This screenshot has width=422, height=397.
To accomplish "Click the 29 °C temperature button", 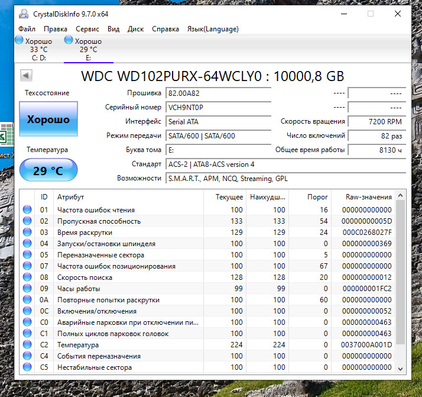I will click(x=48, y=171).
